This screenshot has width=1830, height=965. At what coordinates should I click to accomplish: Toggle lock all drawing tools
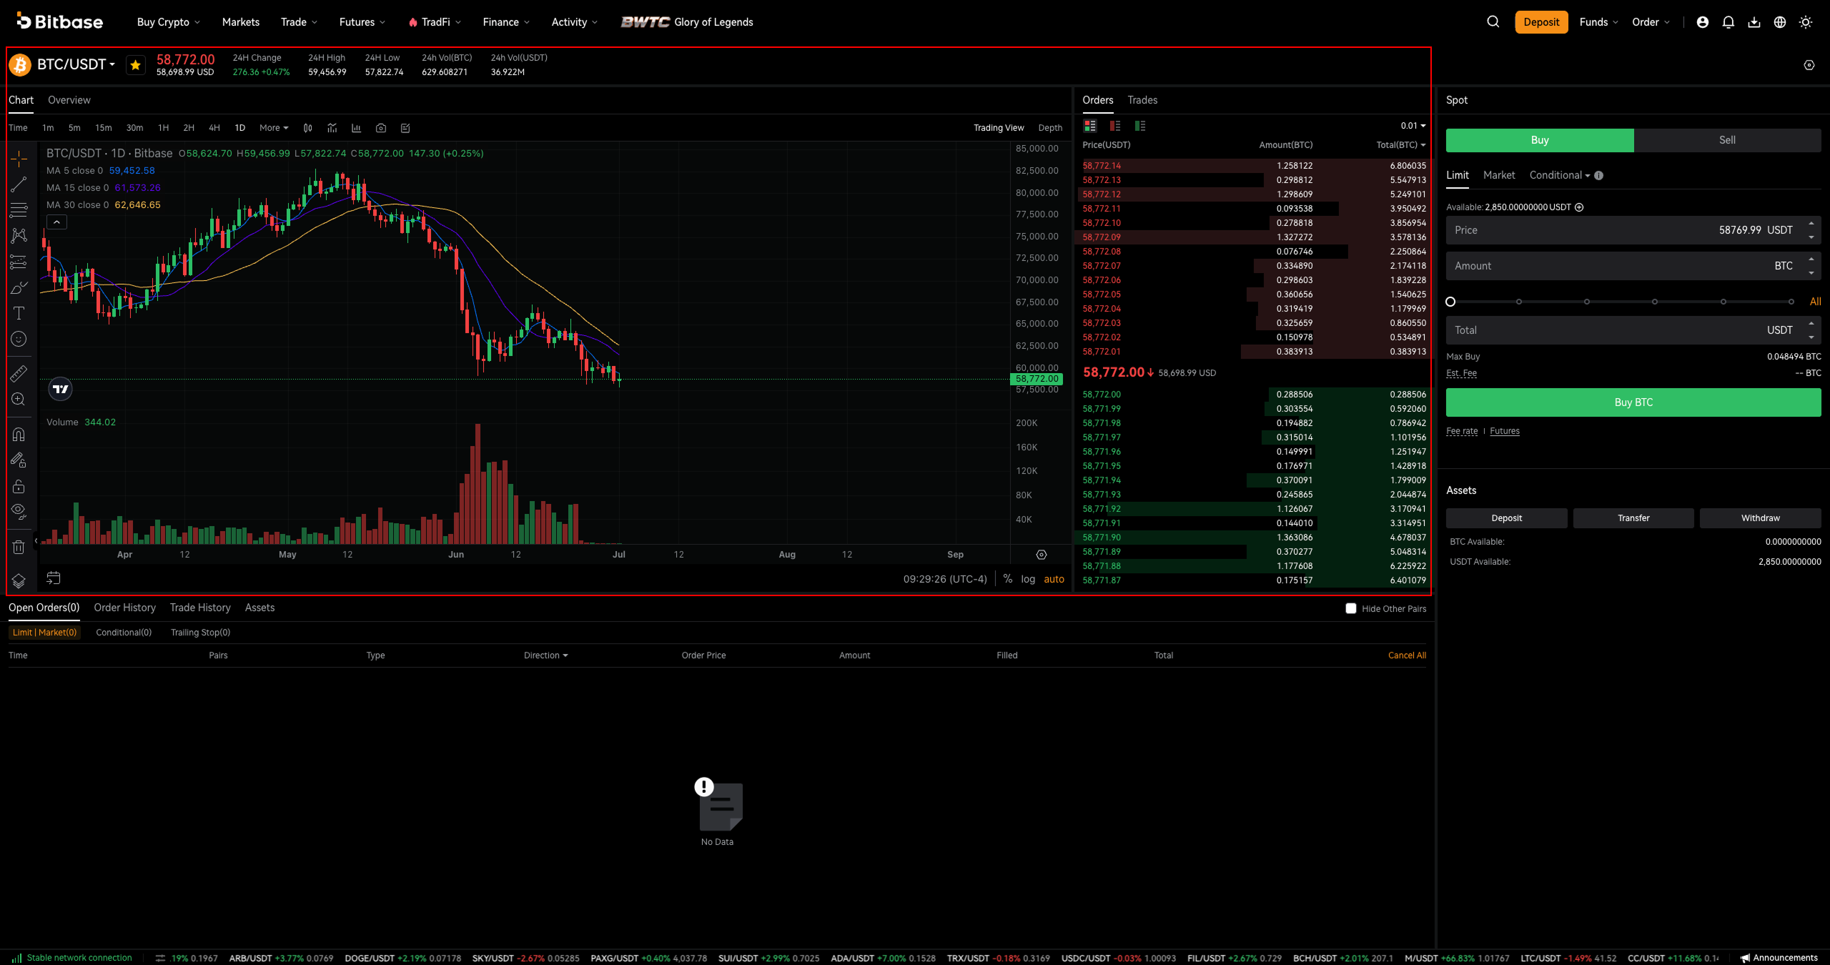(x=19, y=486)
